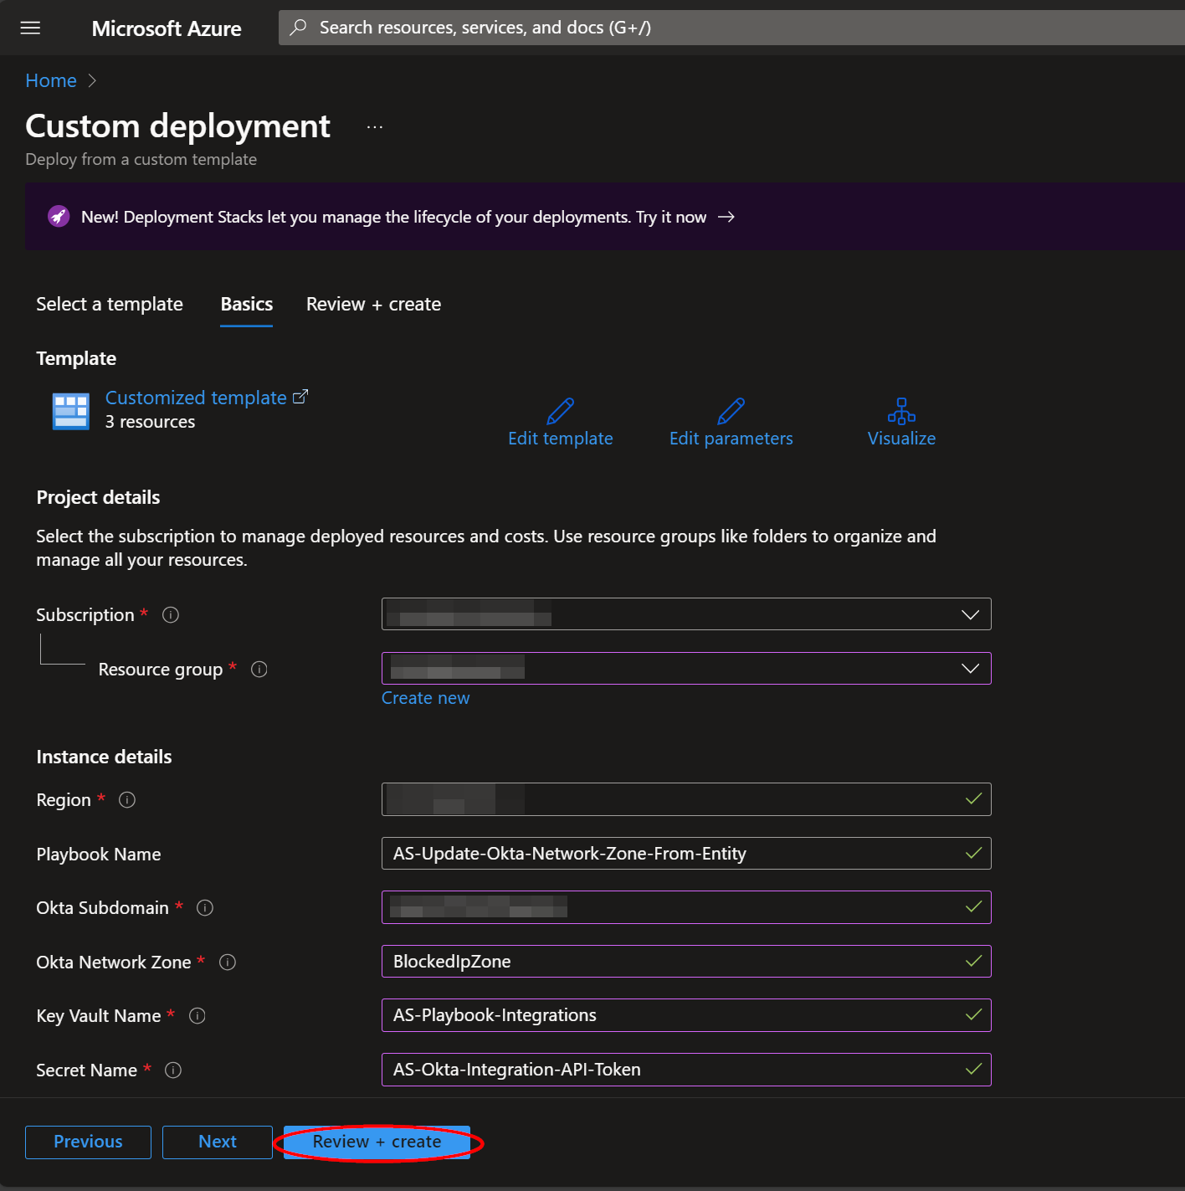This screenshot has height=1191, width=1185.
Task: Click the Secret Name input field
Action: click(x=686, y=1070)
